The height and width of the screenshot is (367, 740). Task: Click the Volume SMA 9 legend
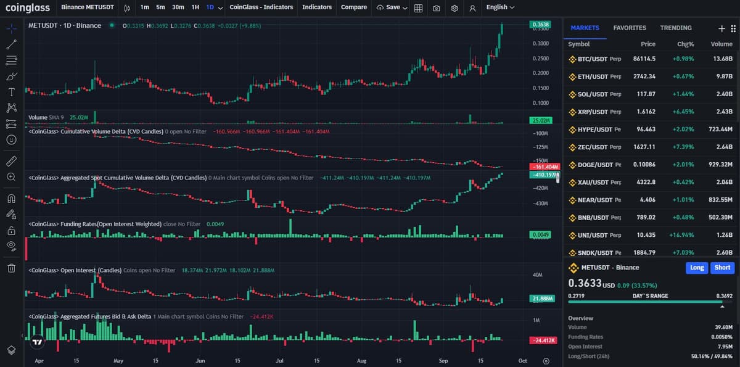46,117
